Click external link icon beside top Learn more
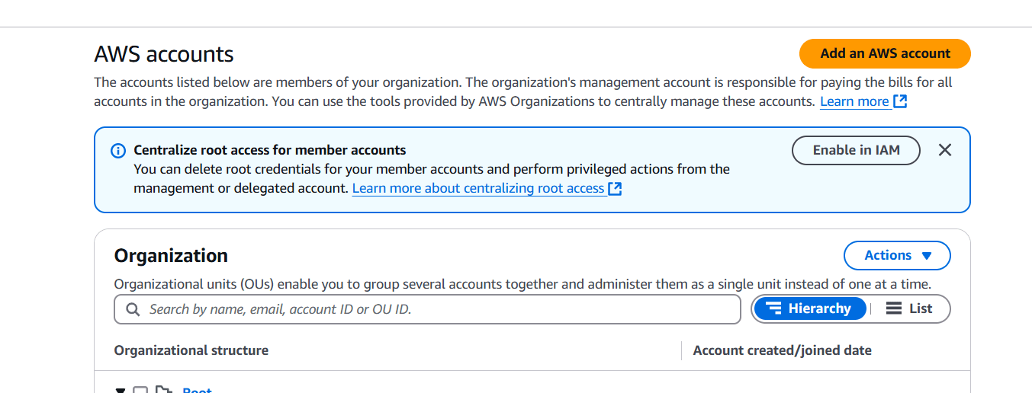Screen dimensions: 1032x393 pos(900,101)
